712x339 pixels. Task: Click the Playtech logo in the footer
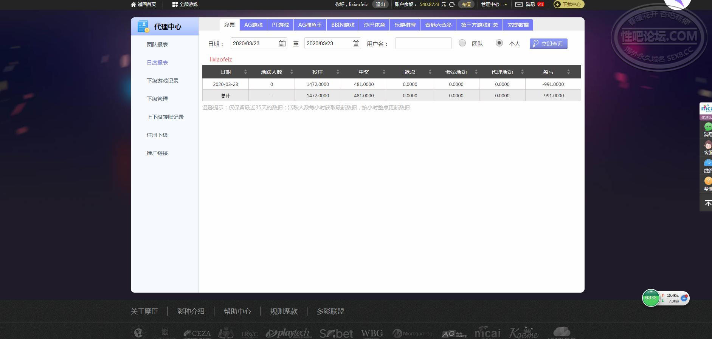coord(288,333)
